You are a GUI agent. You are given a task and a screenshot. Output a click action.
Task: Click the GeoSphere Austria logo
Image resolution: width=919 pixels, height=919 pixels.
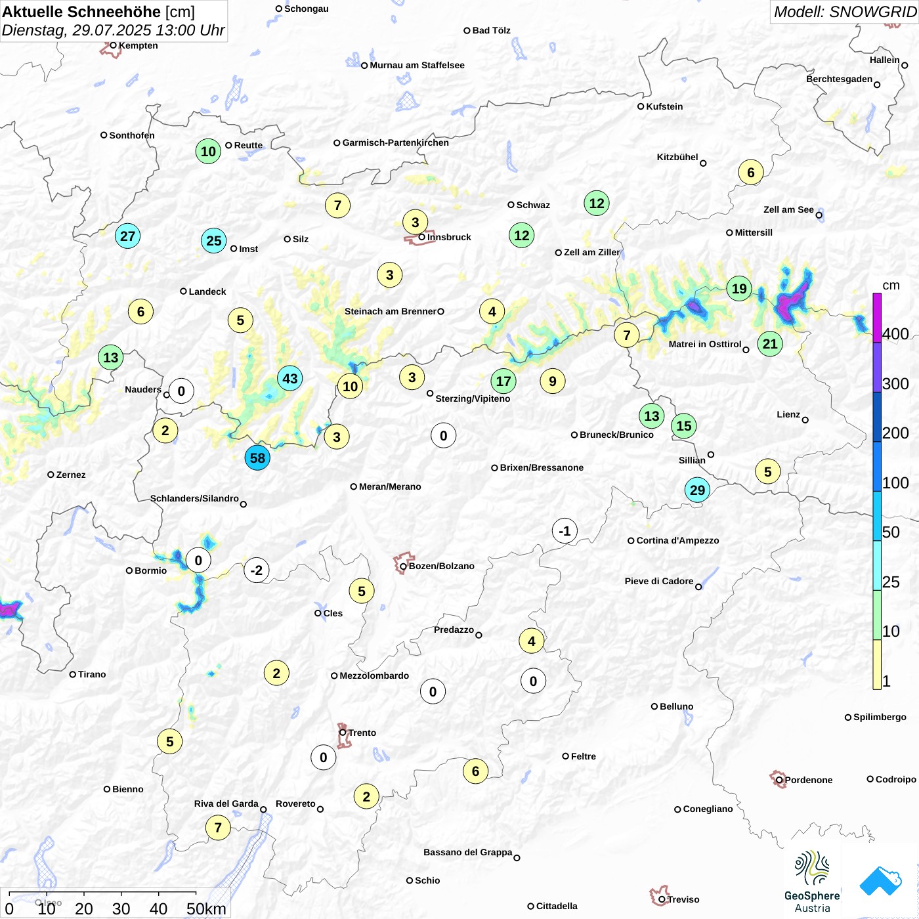(812, 882)
